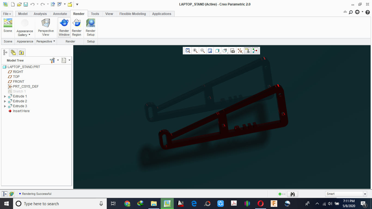Close the window using the folder-lock icon

point(70,4)
